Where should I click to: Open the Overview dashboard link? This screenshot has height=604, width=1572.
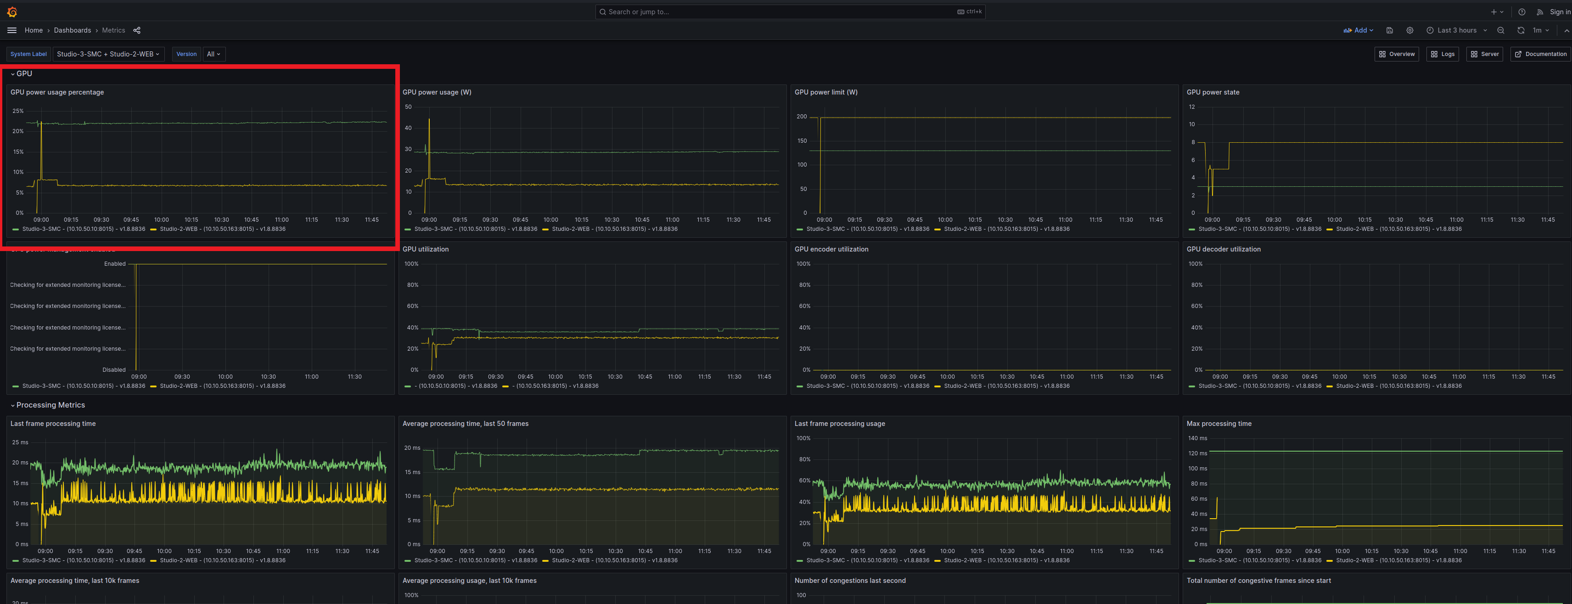(1396, 54)
